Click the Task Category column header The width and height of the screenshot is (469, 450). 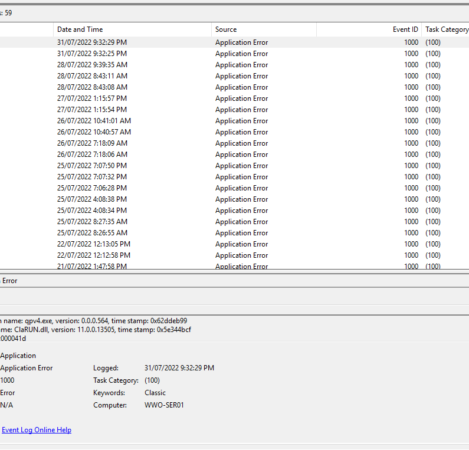(x=446, y=29)
